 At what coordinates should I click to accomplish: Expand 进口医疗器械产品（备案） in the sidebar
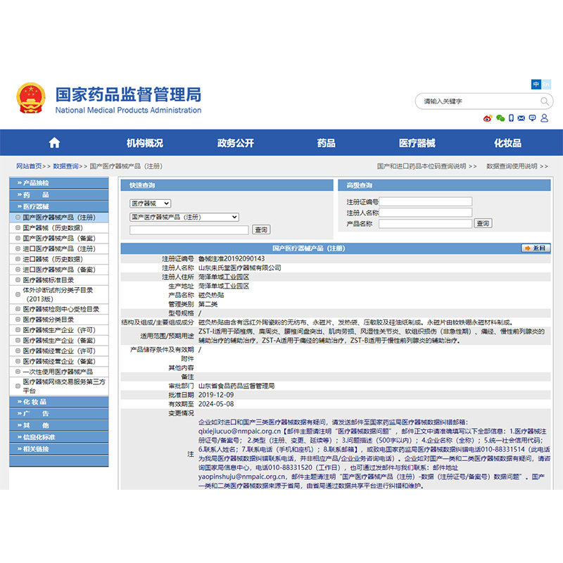[x=59, y=270]
